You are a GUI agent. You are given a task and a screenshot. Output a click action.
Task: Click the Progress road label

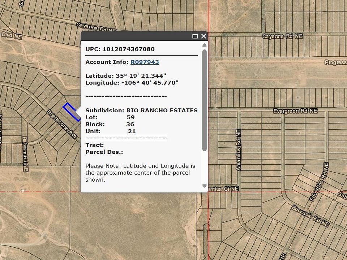(x=335, y=62)
